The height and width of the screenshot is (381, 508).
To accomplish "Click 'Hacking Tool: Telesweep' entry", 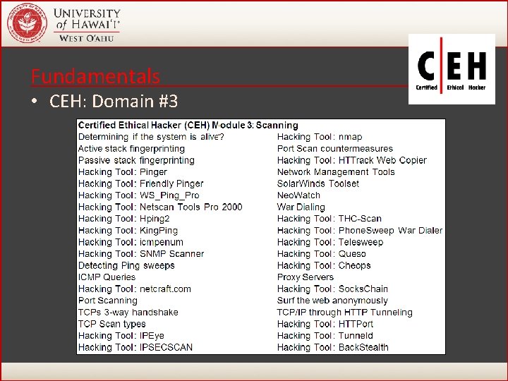I will click(x=330, y=242).
